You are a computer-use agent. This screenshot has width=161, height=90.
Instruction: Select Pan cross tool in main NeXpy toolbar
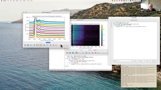[76, 53]
